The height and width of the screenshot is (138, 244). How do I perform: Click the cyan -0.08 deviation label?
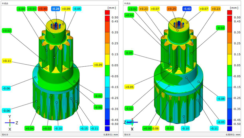pyautogui.click(x=221, y=99)
